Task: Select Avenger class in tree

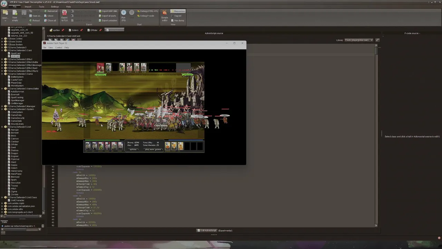Action: click(x=15, y=130)
